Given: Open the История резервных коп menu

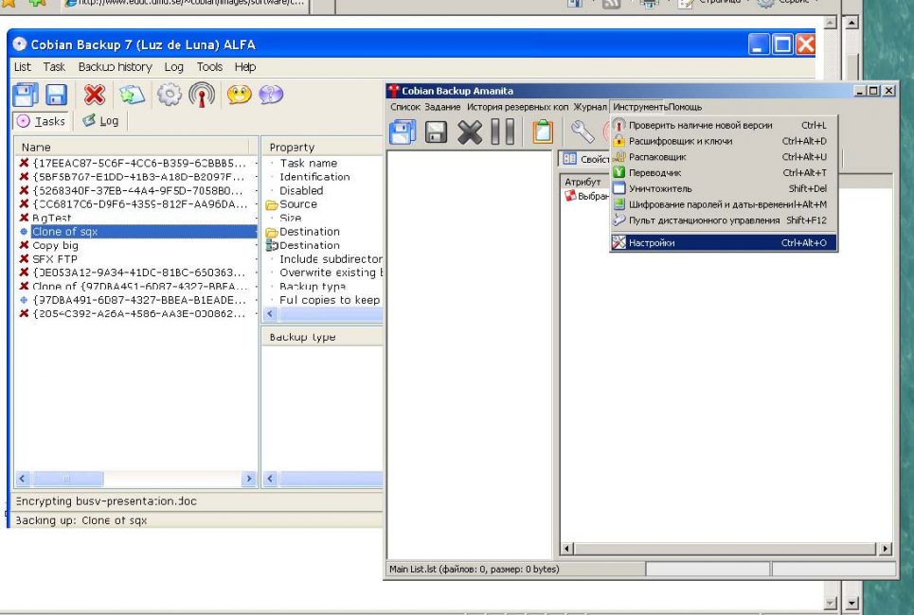Looking at the screenshot, I should coord(518,107).
